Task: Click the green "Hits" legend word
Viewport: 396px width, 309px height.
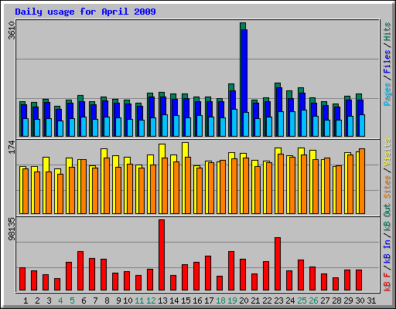Action: (387, 32)
